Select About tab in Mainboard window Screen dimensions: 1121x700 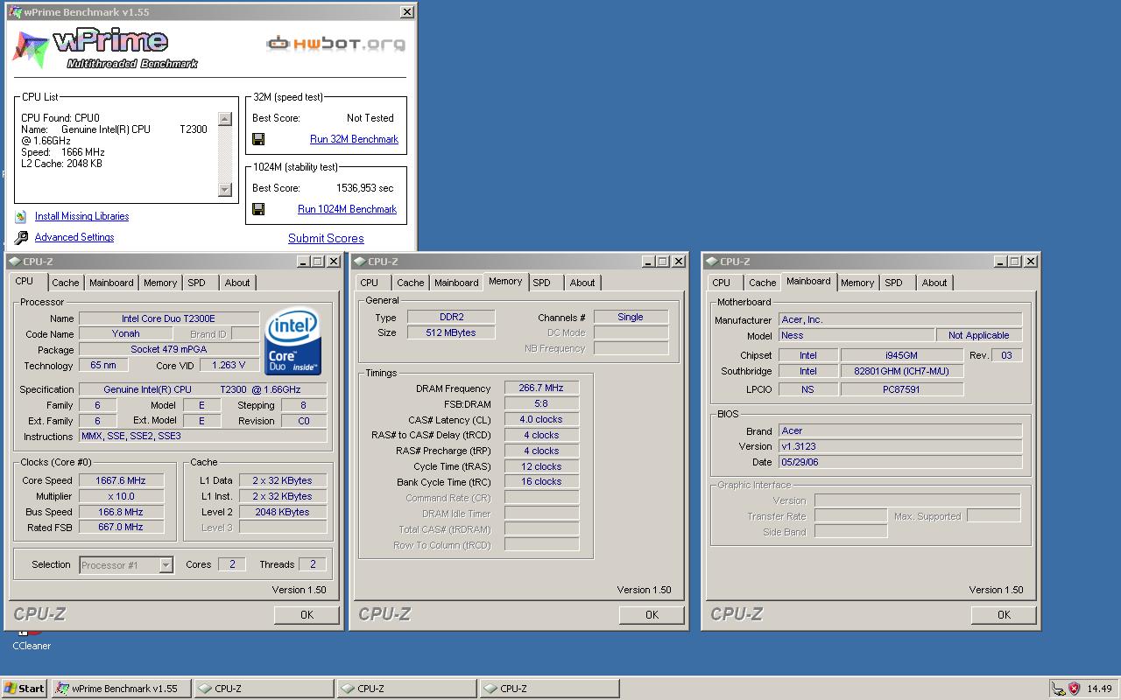(x=934, y=283)
